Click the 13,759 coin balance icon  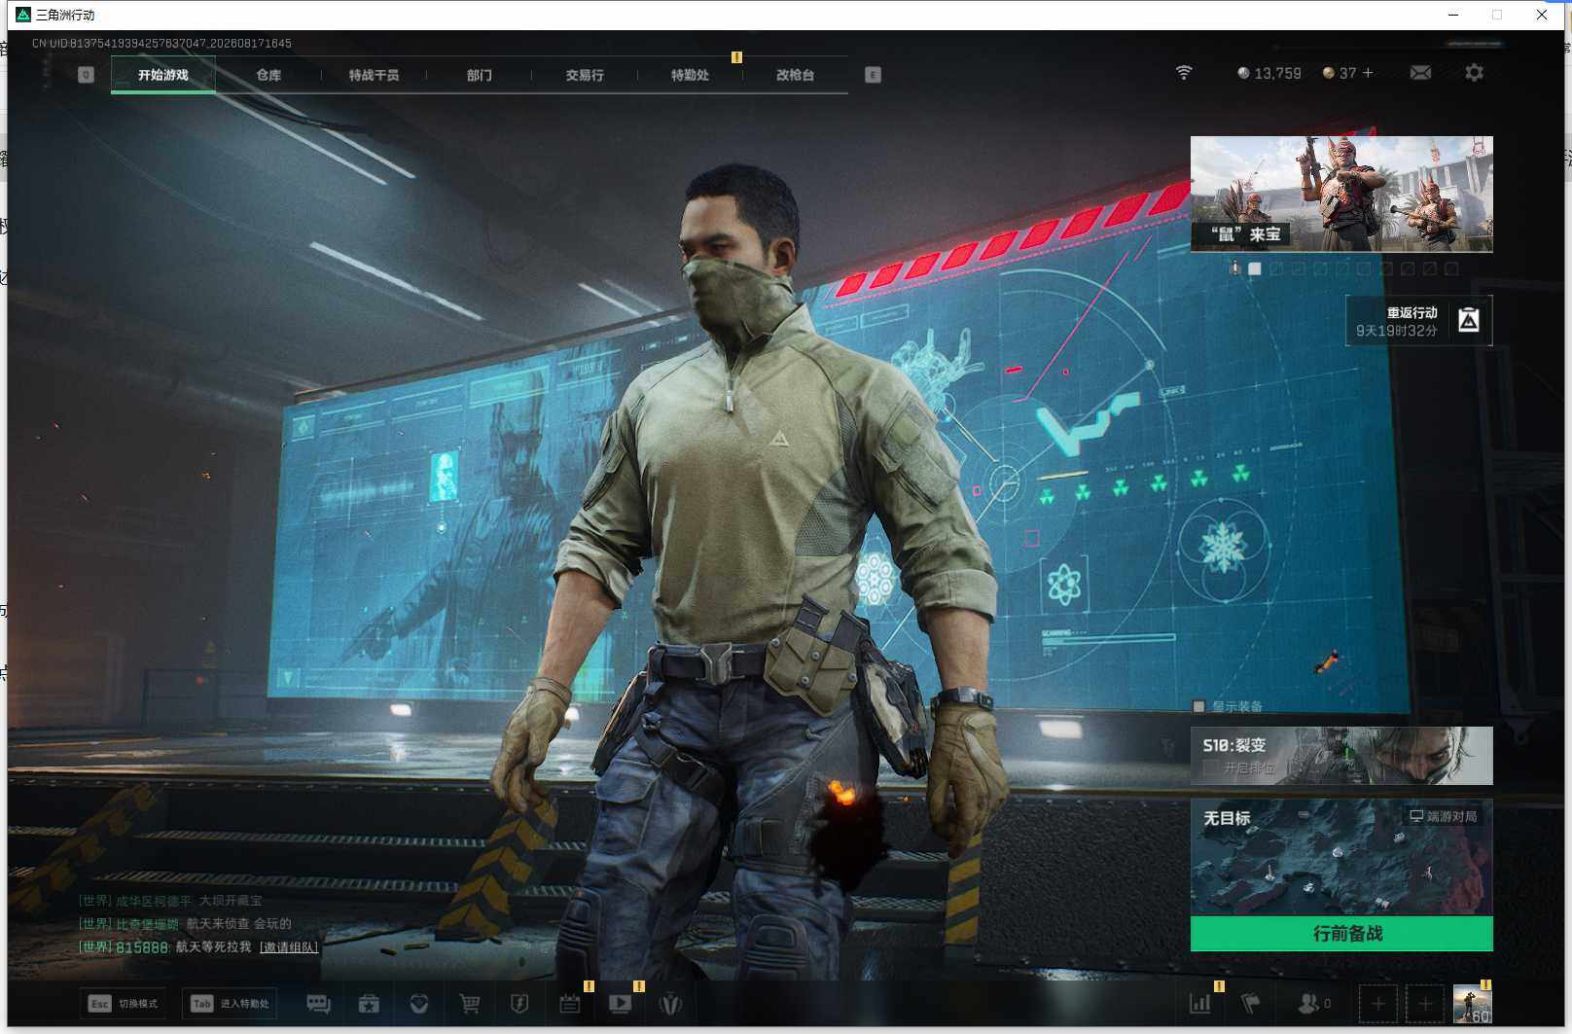click(1243, 73)
